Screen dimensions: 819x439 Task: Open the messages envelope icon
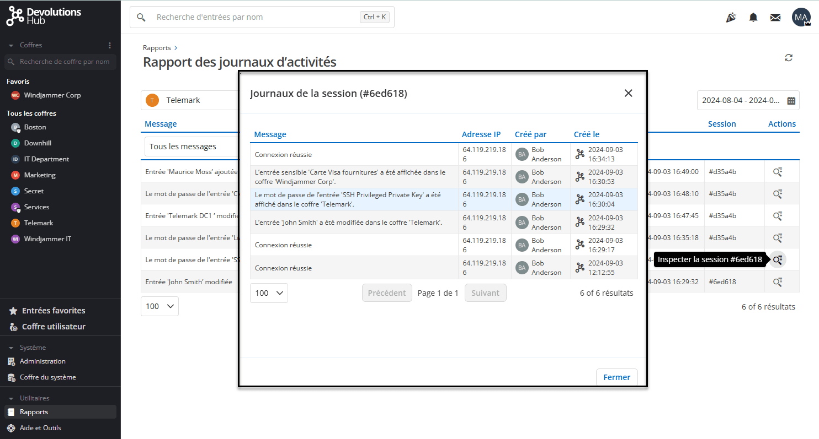click(x=775, y=18)
